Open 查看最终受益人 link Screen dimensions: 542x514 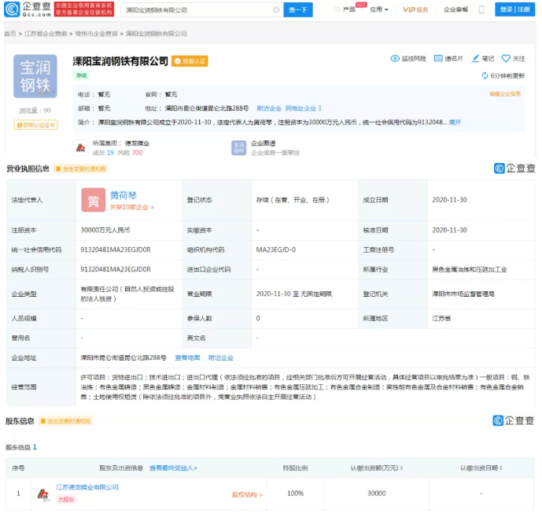173,468
